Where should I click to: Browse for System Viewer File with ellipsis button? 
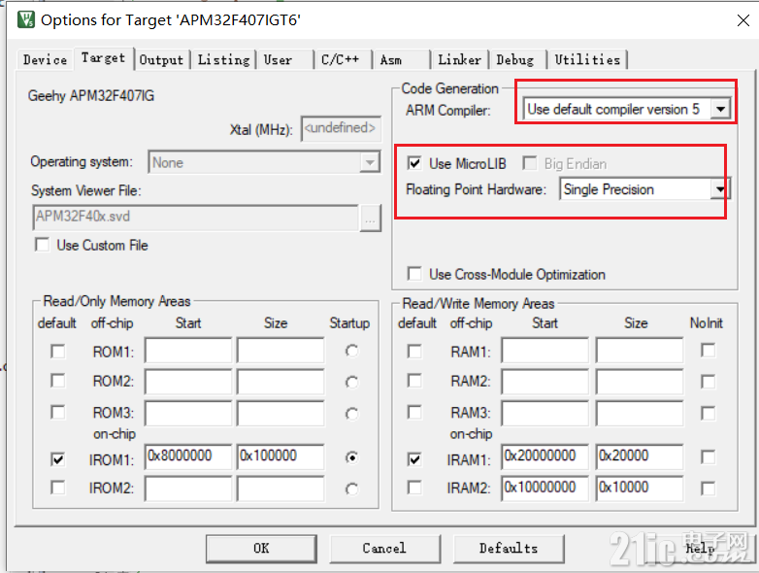[x=371, y=218]
